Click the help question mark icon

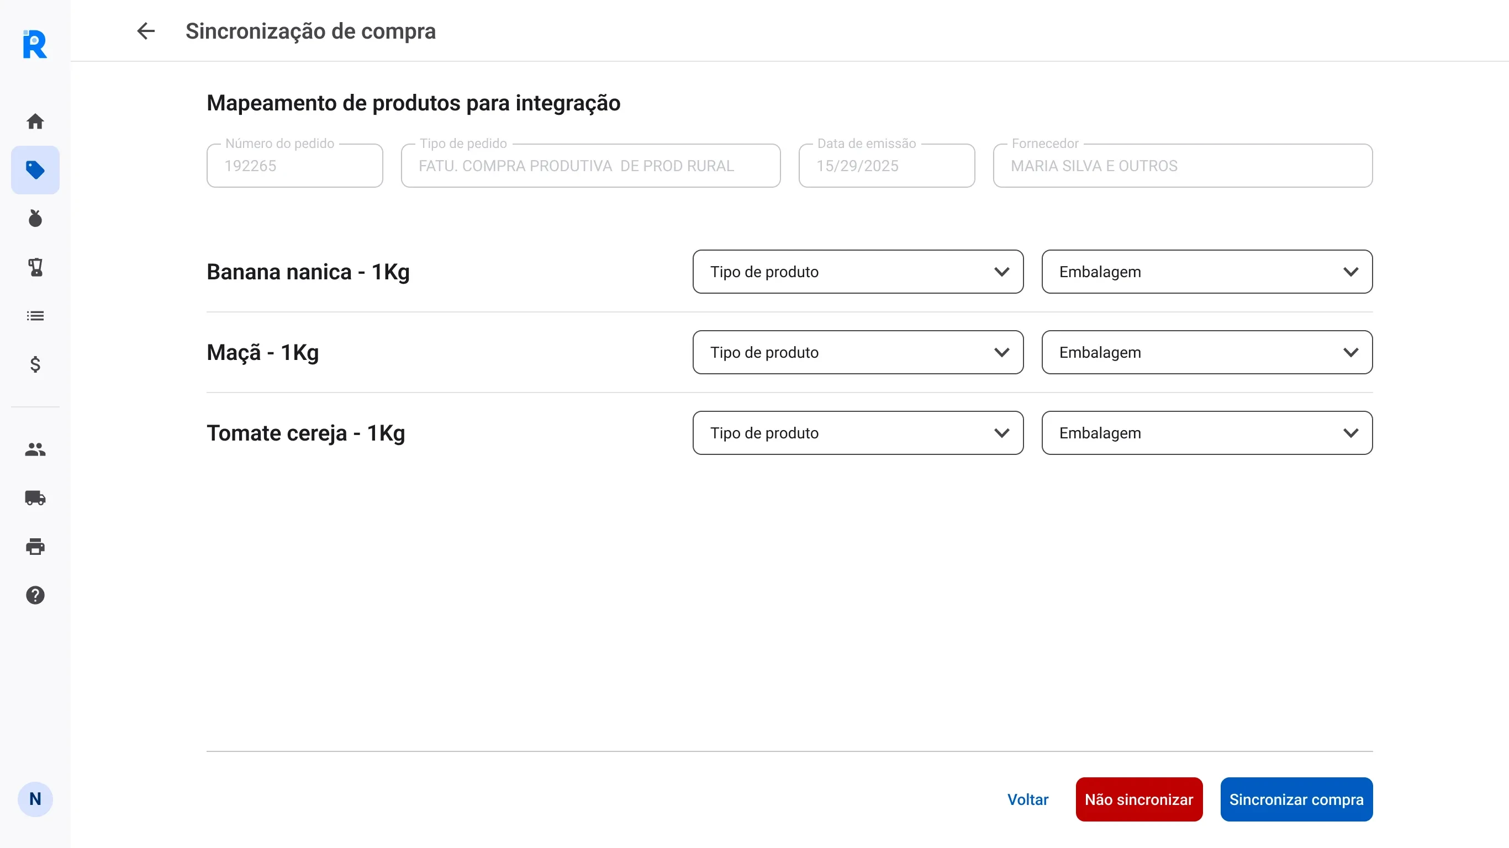[x=35, y=595]
